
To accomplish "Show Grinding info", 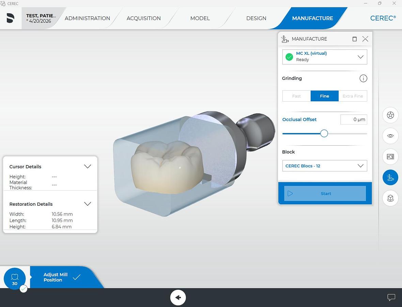I will point(363,78).
